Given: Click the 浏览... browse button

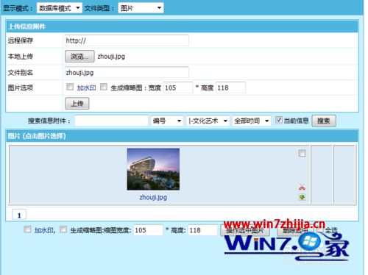Looking at the screenshot, I should click(79, 57).
